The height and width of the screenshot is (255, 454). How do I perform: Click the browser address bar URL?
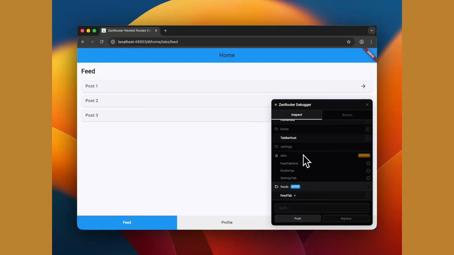148,42
